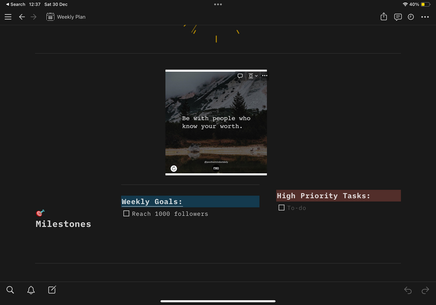Reload the quote image with refresh icon
This screenshot has height=305, width=436.
174,169
